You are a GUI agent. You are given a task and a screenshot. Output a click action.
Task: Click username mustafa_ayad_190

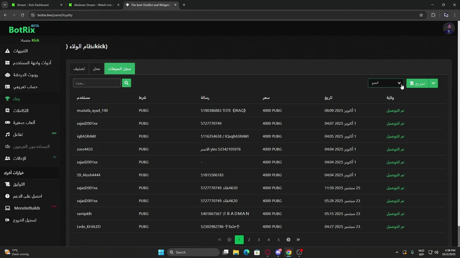point(92,110)
